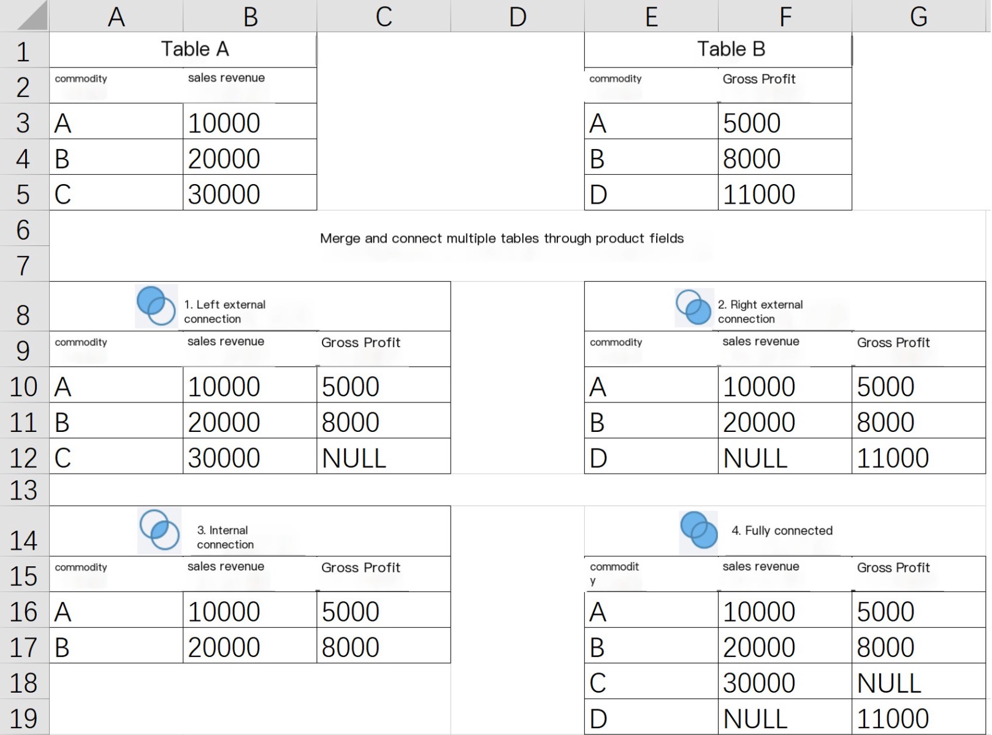Click the left outer join Venn icon
This screenshot has width=992, height=735.
(x=156, y=306)
